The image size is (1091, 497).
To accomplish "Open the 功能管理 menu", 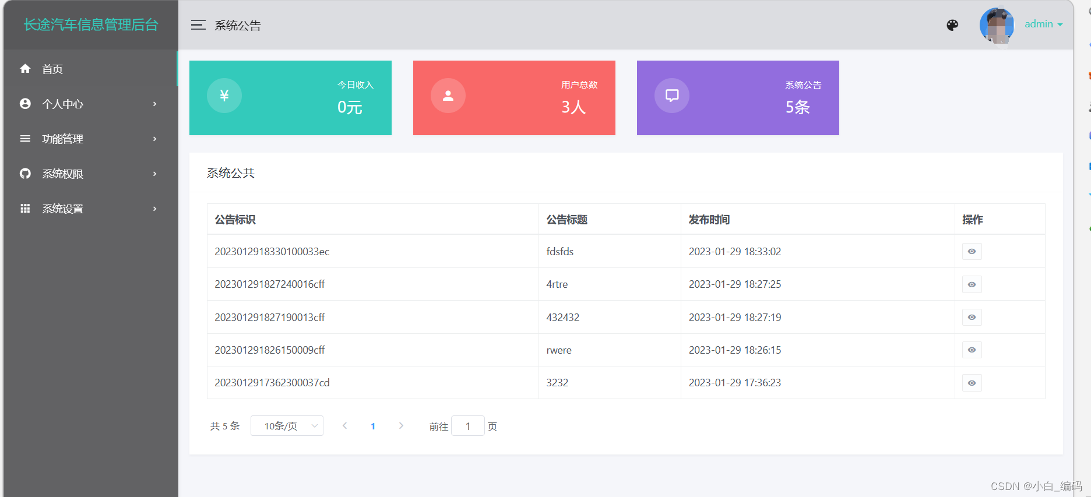I will [90, 139].
